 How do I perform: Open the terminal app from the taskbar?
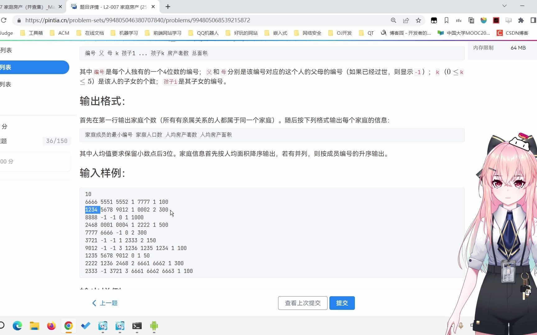(x=137, y=326)
